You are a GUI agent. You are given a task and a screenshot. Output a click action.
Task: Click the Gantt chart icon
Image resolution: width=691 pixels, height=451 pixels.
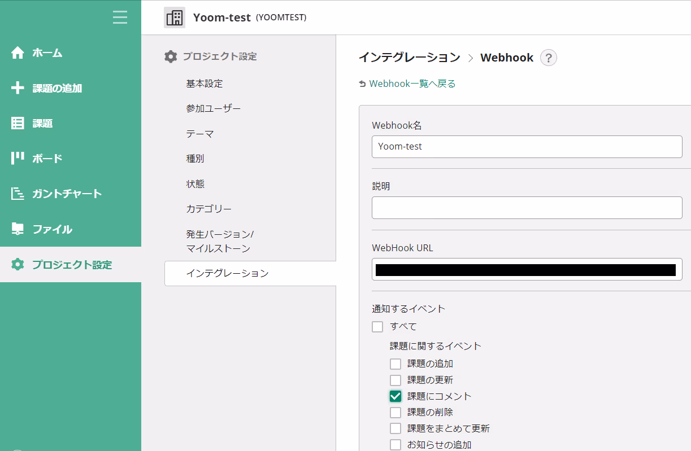point(18,194)
